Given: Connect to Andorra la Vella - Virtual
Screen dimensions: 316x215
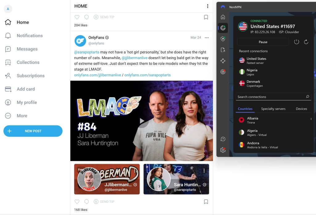Looking at the screenshot, I should coord(274,145).
